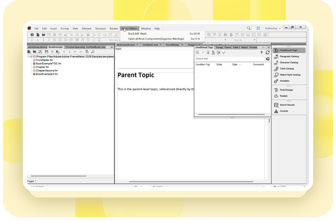Click the trash icon in Conditional Tags panel
This screenshot has width=336, height=222.
pos(208,52)
